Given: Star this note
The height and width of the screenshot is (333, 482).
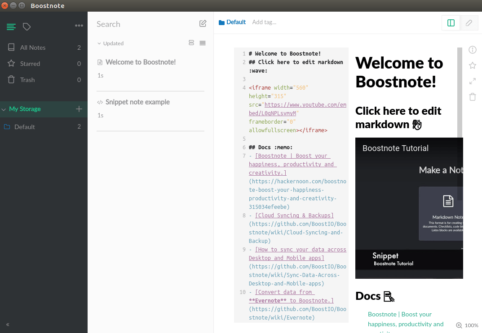Looking at the screenshot, I should click(473, 65).
